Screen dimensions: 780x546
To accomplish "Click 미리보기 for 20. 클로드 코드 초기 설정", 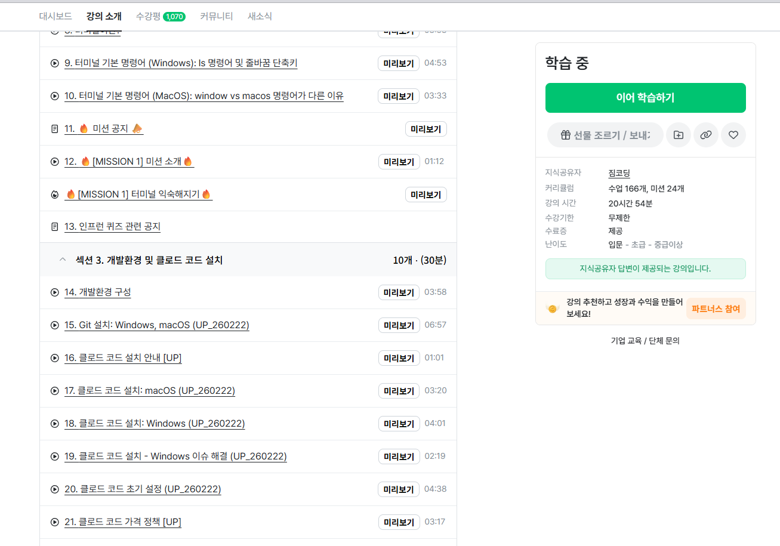I will tap(399, 489).
